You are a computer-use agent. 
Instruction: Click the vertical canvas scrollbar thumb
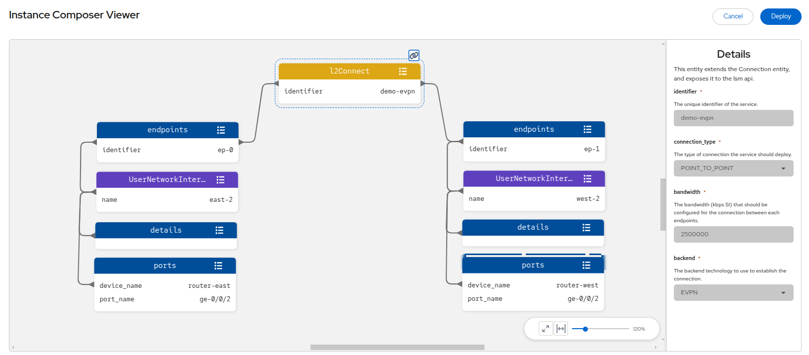[x=663, y=204]
